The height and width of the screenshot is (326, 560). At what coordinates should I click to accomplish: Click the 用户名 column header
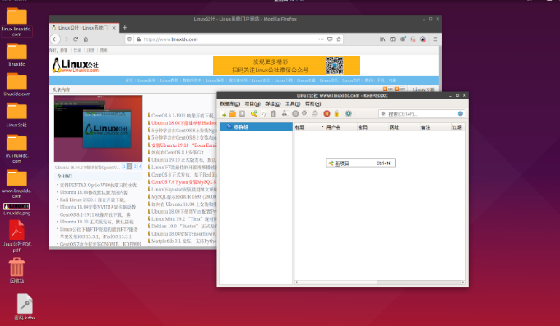(x=341, y=127)
